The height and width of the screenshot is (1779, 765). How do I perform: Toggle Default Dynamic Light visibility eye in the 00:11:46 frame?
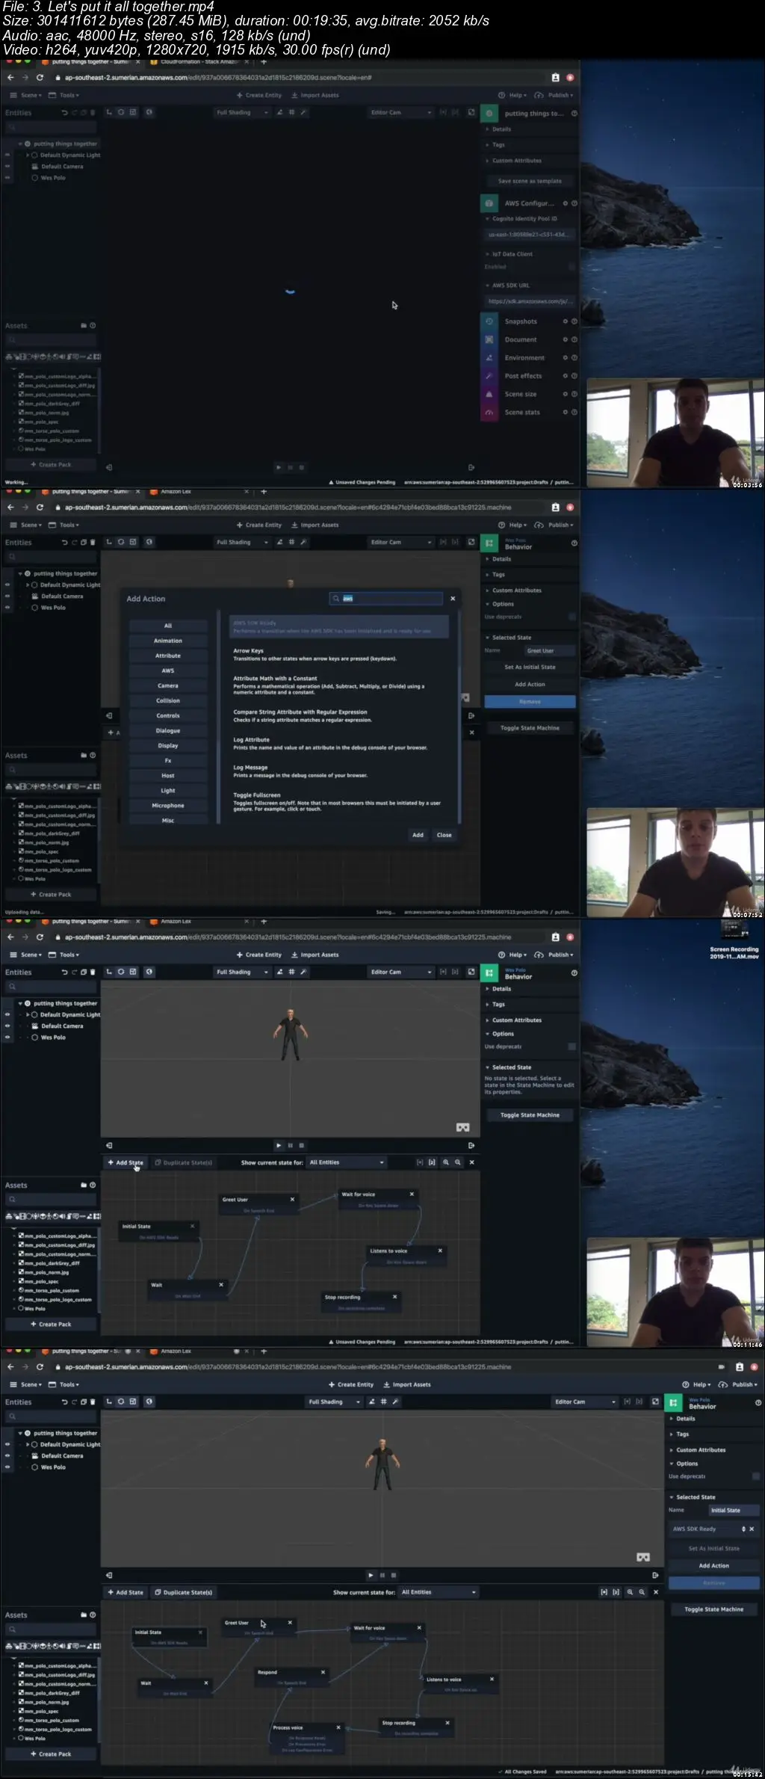[7, 1014]
